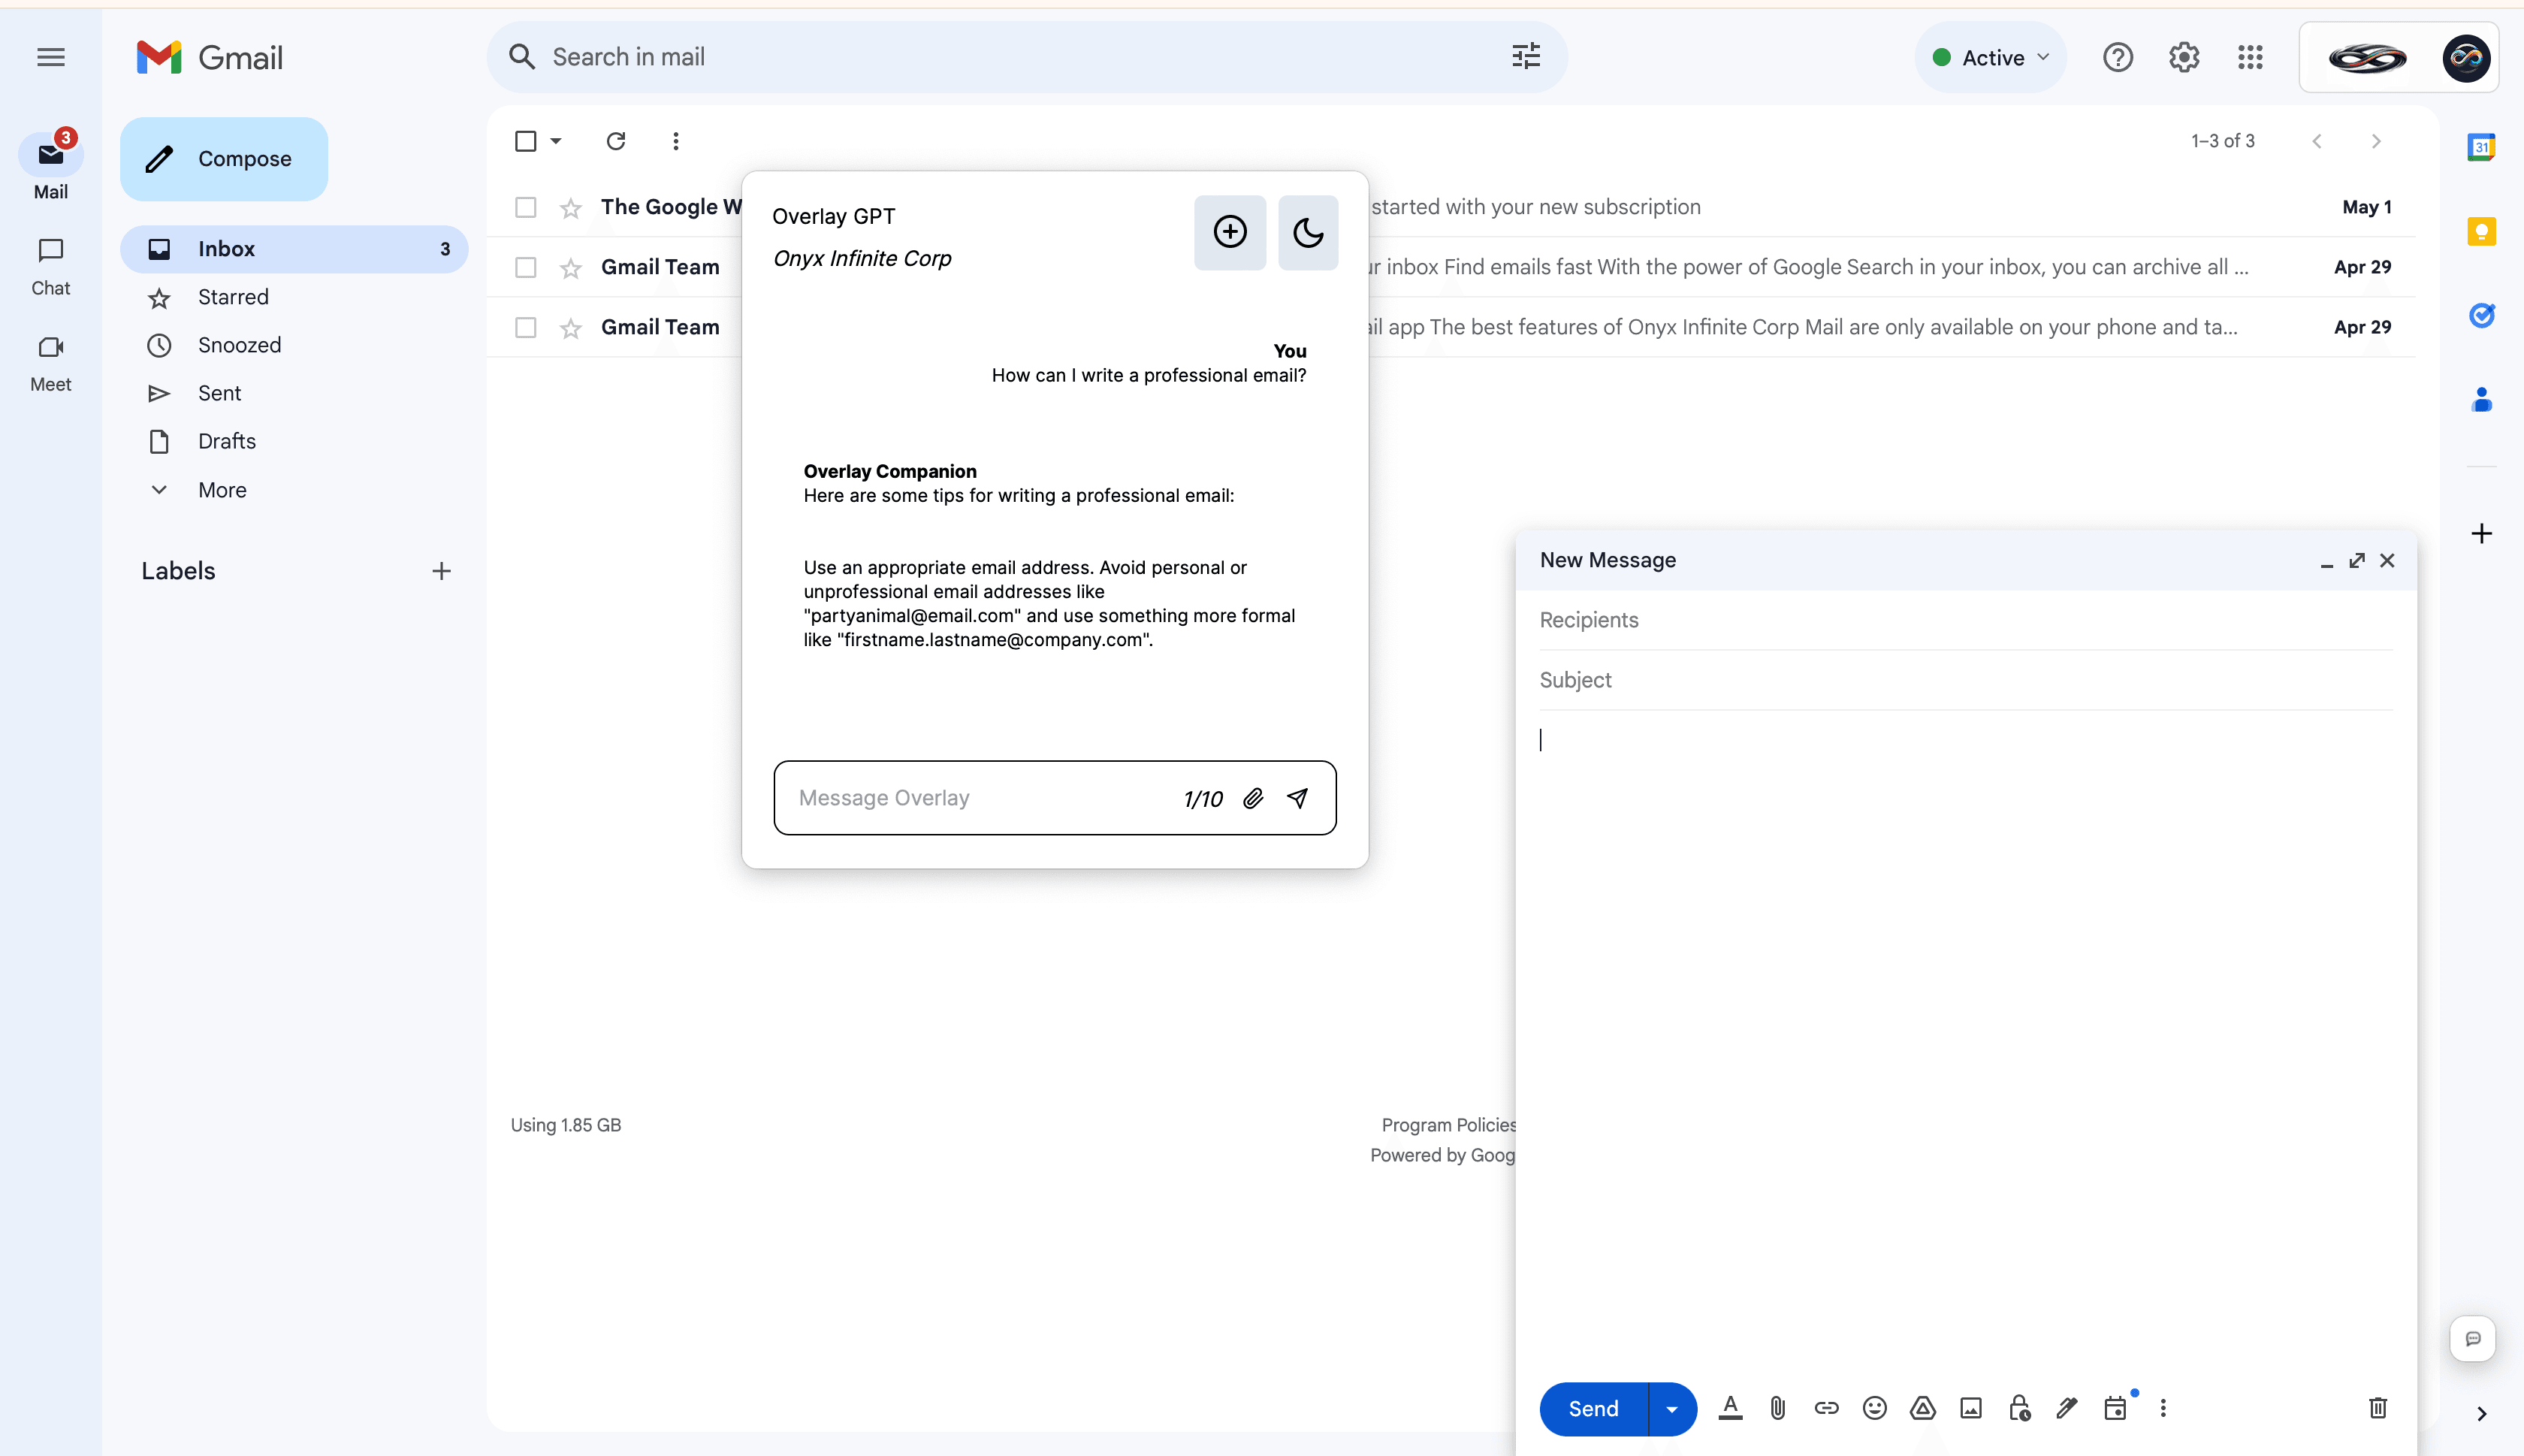Click the select all checkbox in Gmail inbox
This screenshot has width=2524, height=1456.
(525, 140)
